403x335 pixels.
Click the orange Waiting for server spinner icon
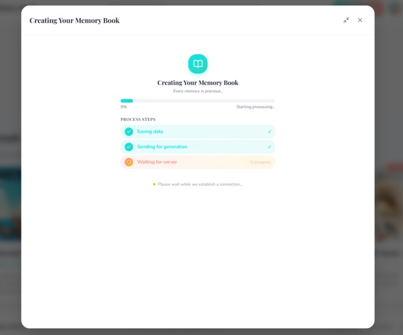(x=129, y=162)
